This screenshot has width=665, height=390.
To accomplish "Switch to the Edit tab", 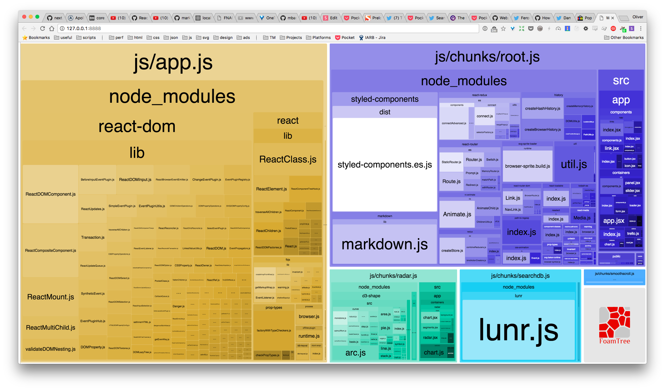I will click(x=331, y=18).
